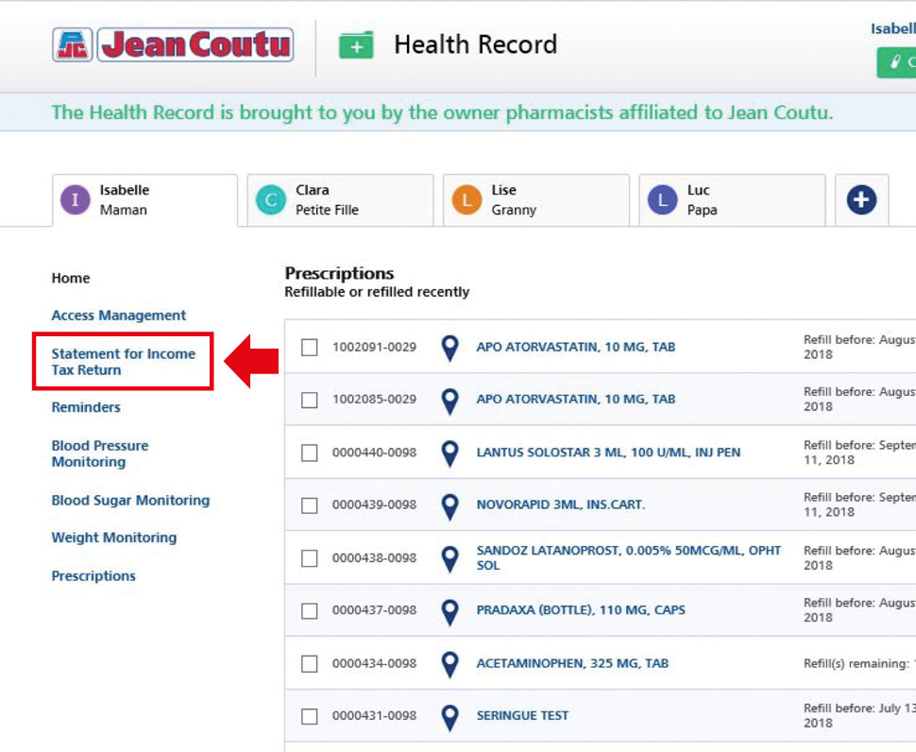Open Access Management in sidebar
Image resolution: width=916 pixels, height=752 pixels.
pos(119,316)
